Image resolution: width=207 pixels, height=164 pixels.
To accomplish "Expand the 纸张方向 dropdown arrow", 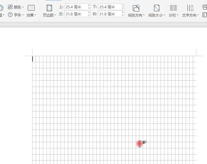I will [x=144, y=15].
